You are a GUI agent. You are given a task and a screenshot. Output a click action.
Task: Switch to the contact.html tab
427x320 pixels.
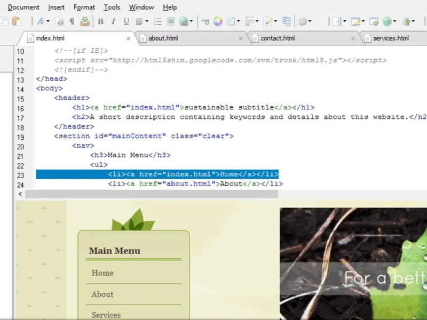point(278,38)
